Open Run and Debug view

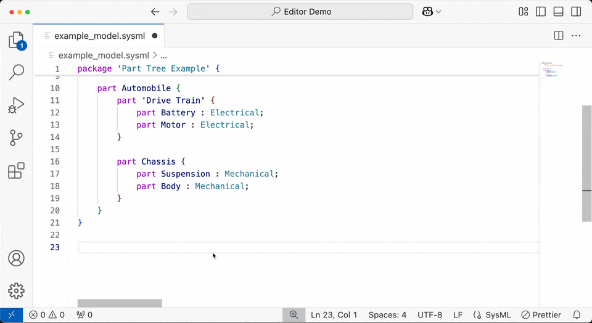(x=16, y=105)
